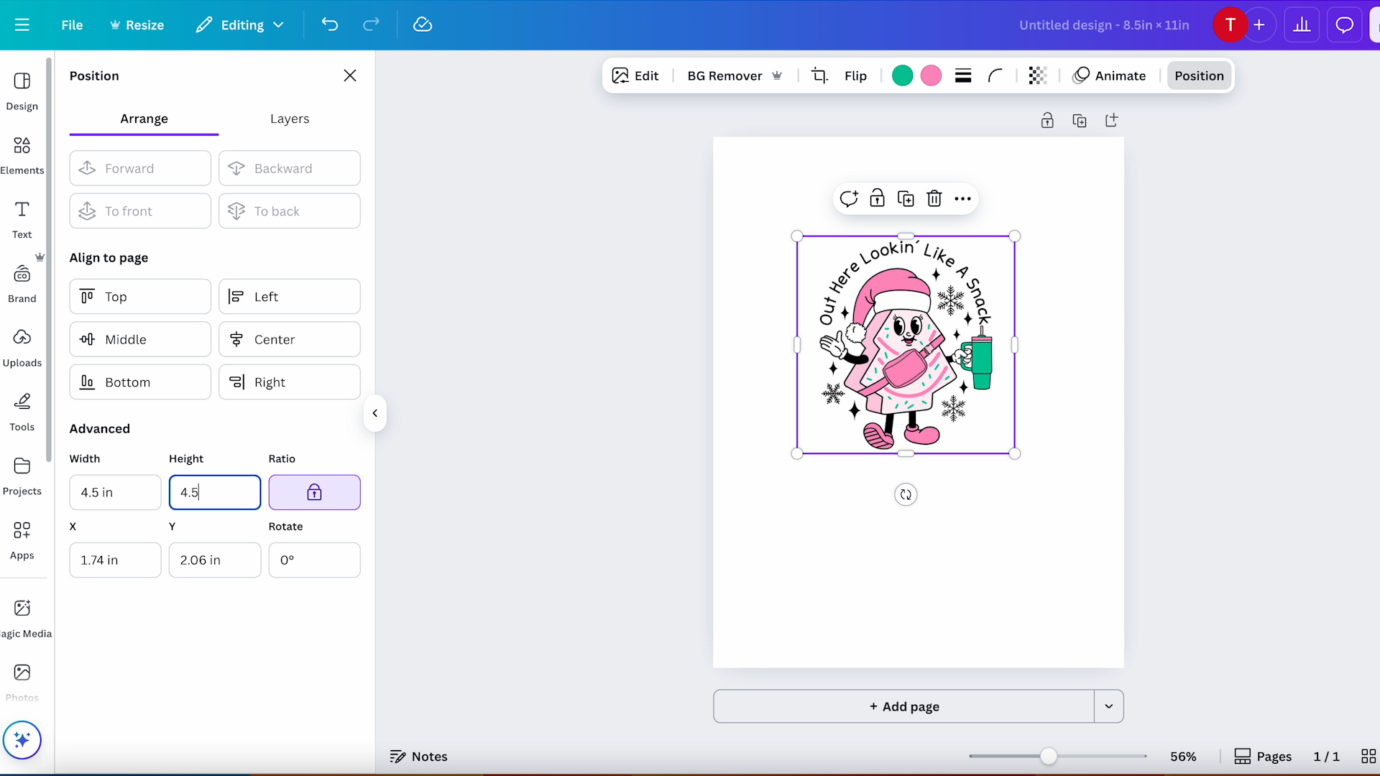Expand the Add page dropdown chevron
Viewport: 1380px width, 776px height.
click(x=1108, y=706)
